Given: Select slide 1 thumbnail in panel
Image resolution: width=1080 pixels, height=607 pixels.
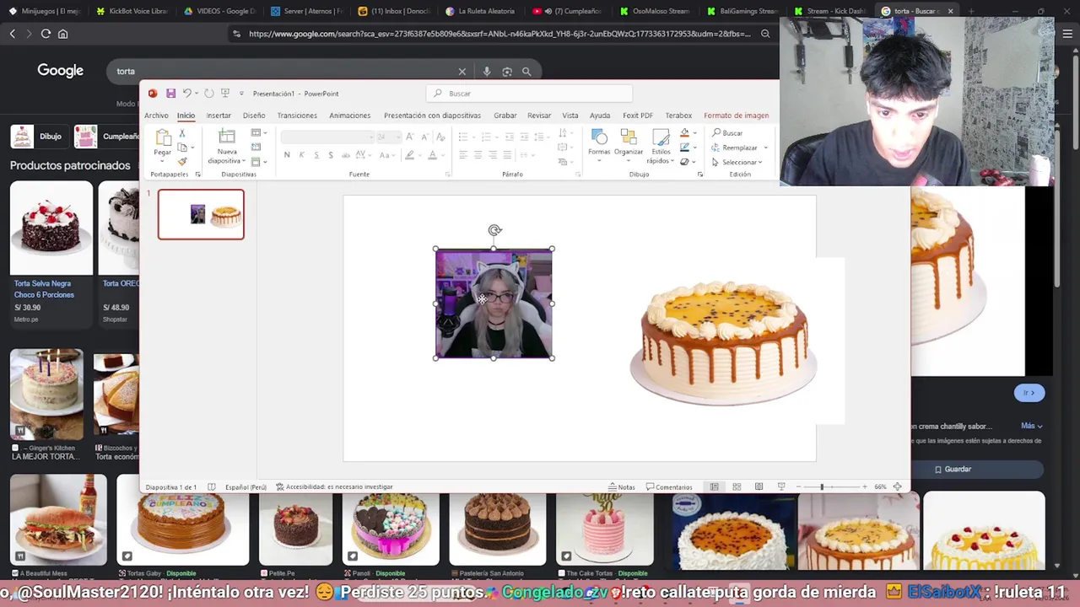Looking at the screenshot, I should click(201, 214).
